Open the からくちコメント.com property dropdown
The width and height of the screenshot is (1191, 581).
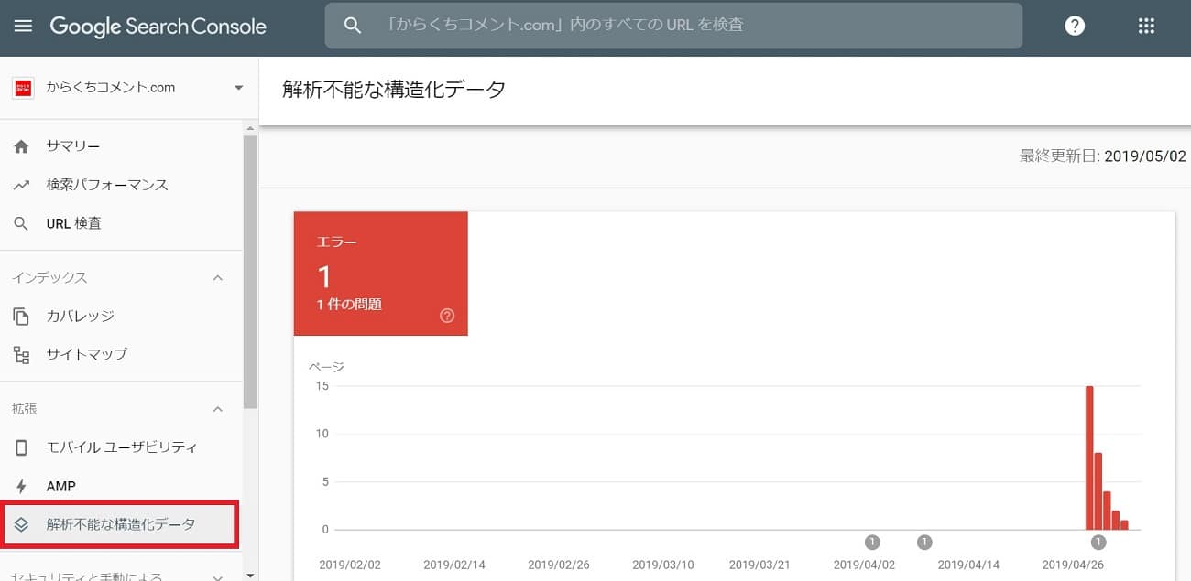point(238,88)
